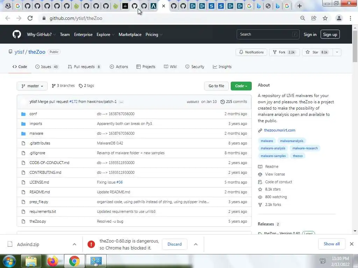Viewport: 358px width, 268px height.
Task: Expand the Pricing menu
Action: click(154, 35)
